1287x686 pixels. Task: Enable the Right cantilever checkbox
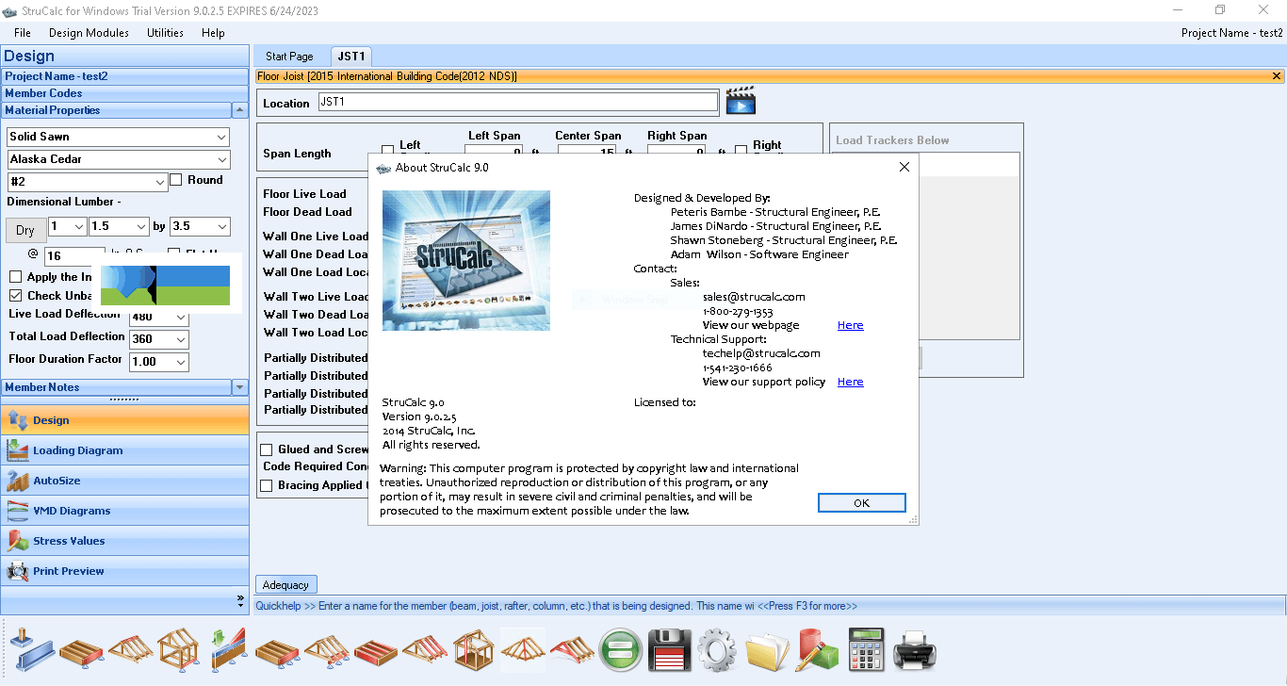tap(741, 151)
